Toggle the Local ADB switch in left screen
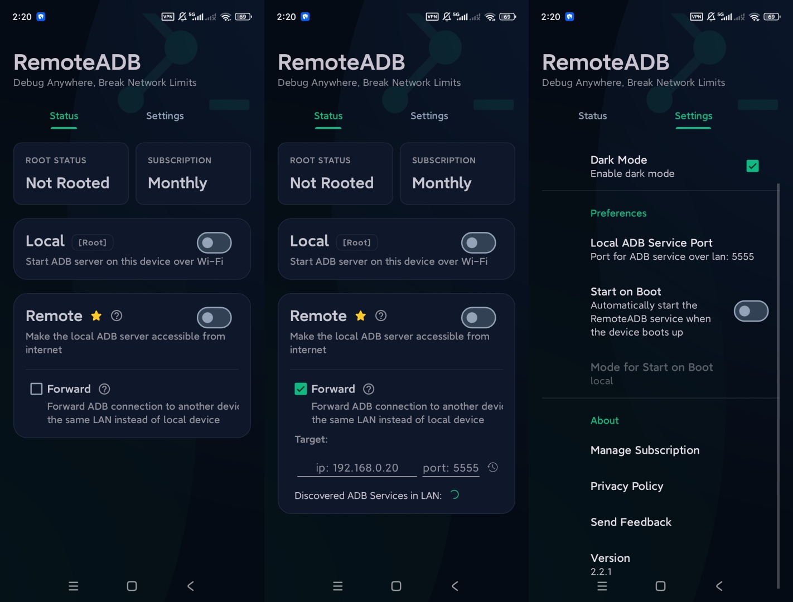Image resolution: width=793 pixels, height=602 pixels. coord(214,242)
